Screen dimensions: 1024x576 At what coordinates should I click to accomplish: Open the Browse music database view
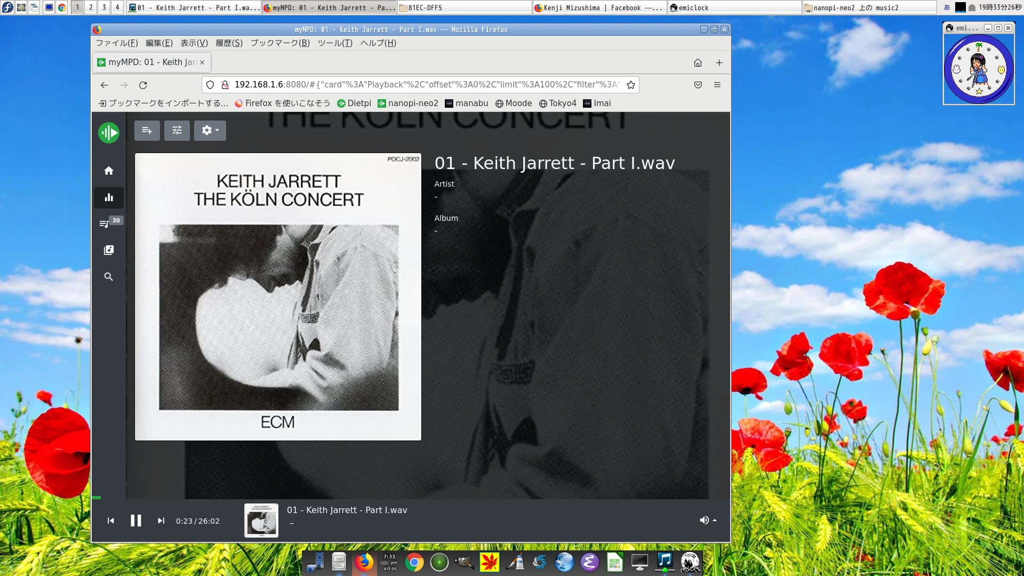[x=108, y=250]
